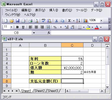112x100 pixels.
Task: Create a new blank workbook
Action: click(x=6, y=21)
